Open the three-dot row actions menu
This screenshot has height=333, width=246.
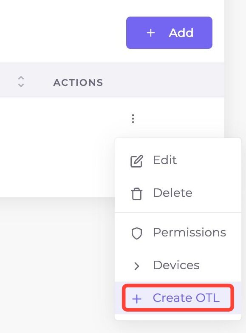click(133, 119)
